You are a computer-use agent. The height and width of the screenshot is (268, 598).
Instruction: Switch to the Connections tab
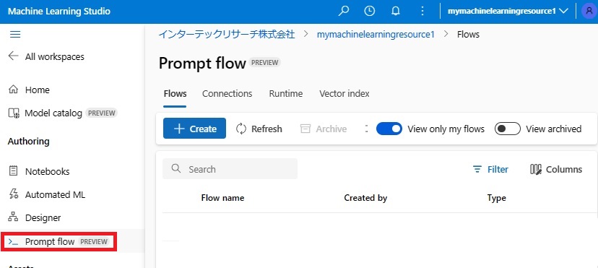click(227, 94)
